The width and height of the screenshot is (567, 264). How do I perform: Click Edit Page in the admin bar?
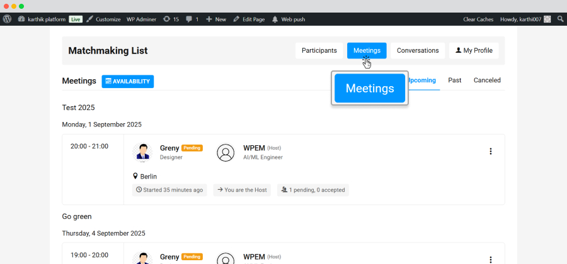tap(249, 19)
